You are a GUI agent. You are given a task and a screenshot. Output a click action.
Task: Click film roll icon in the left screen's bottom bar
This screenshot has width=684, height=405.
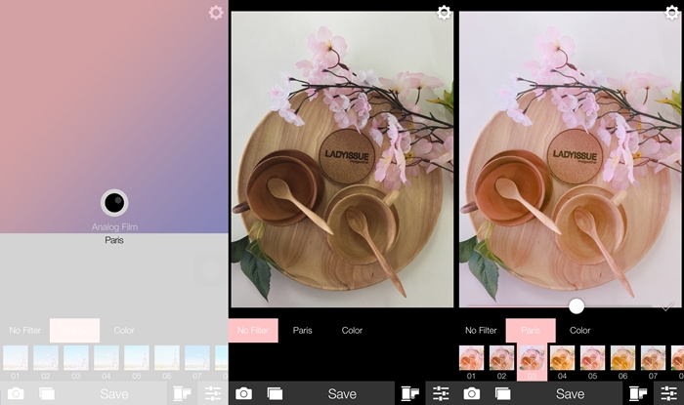coord(181,393)
